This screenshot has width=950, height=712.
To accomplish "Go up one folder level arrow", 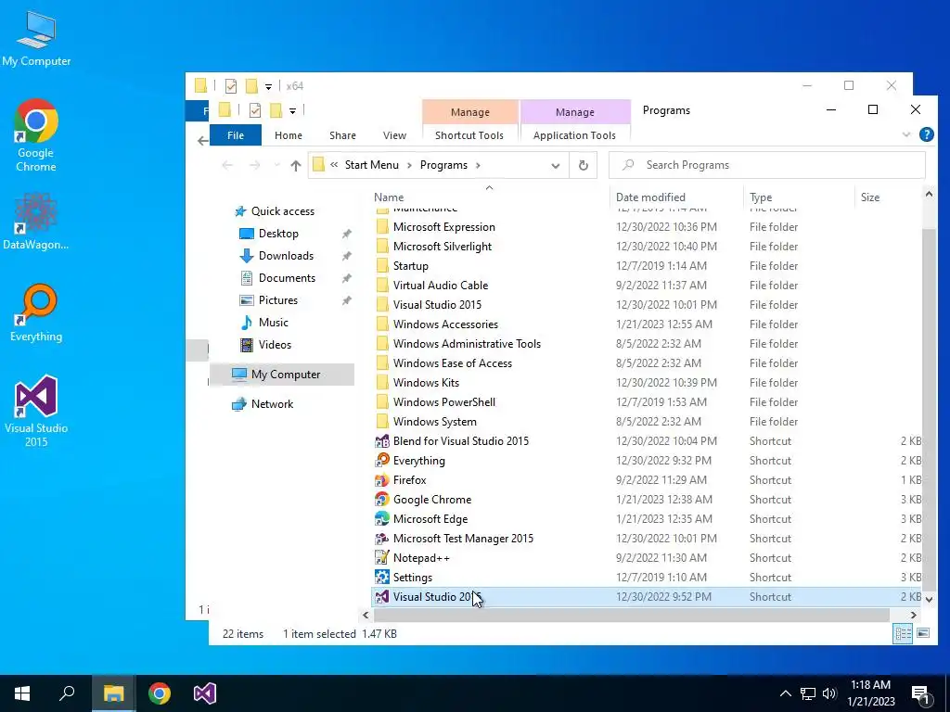I will click(x=296, y=165).
